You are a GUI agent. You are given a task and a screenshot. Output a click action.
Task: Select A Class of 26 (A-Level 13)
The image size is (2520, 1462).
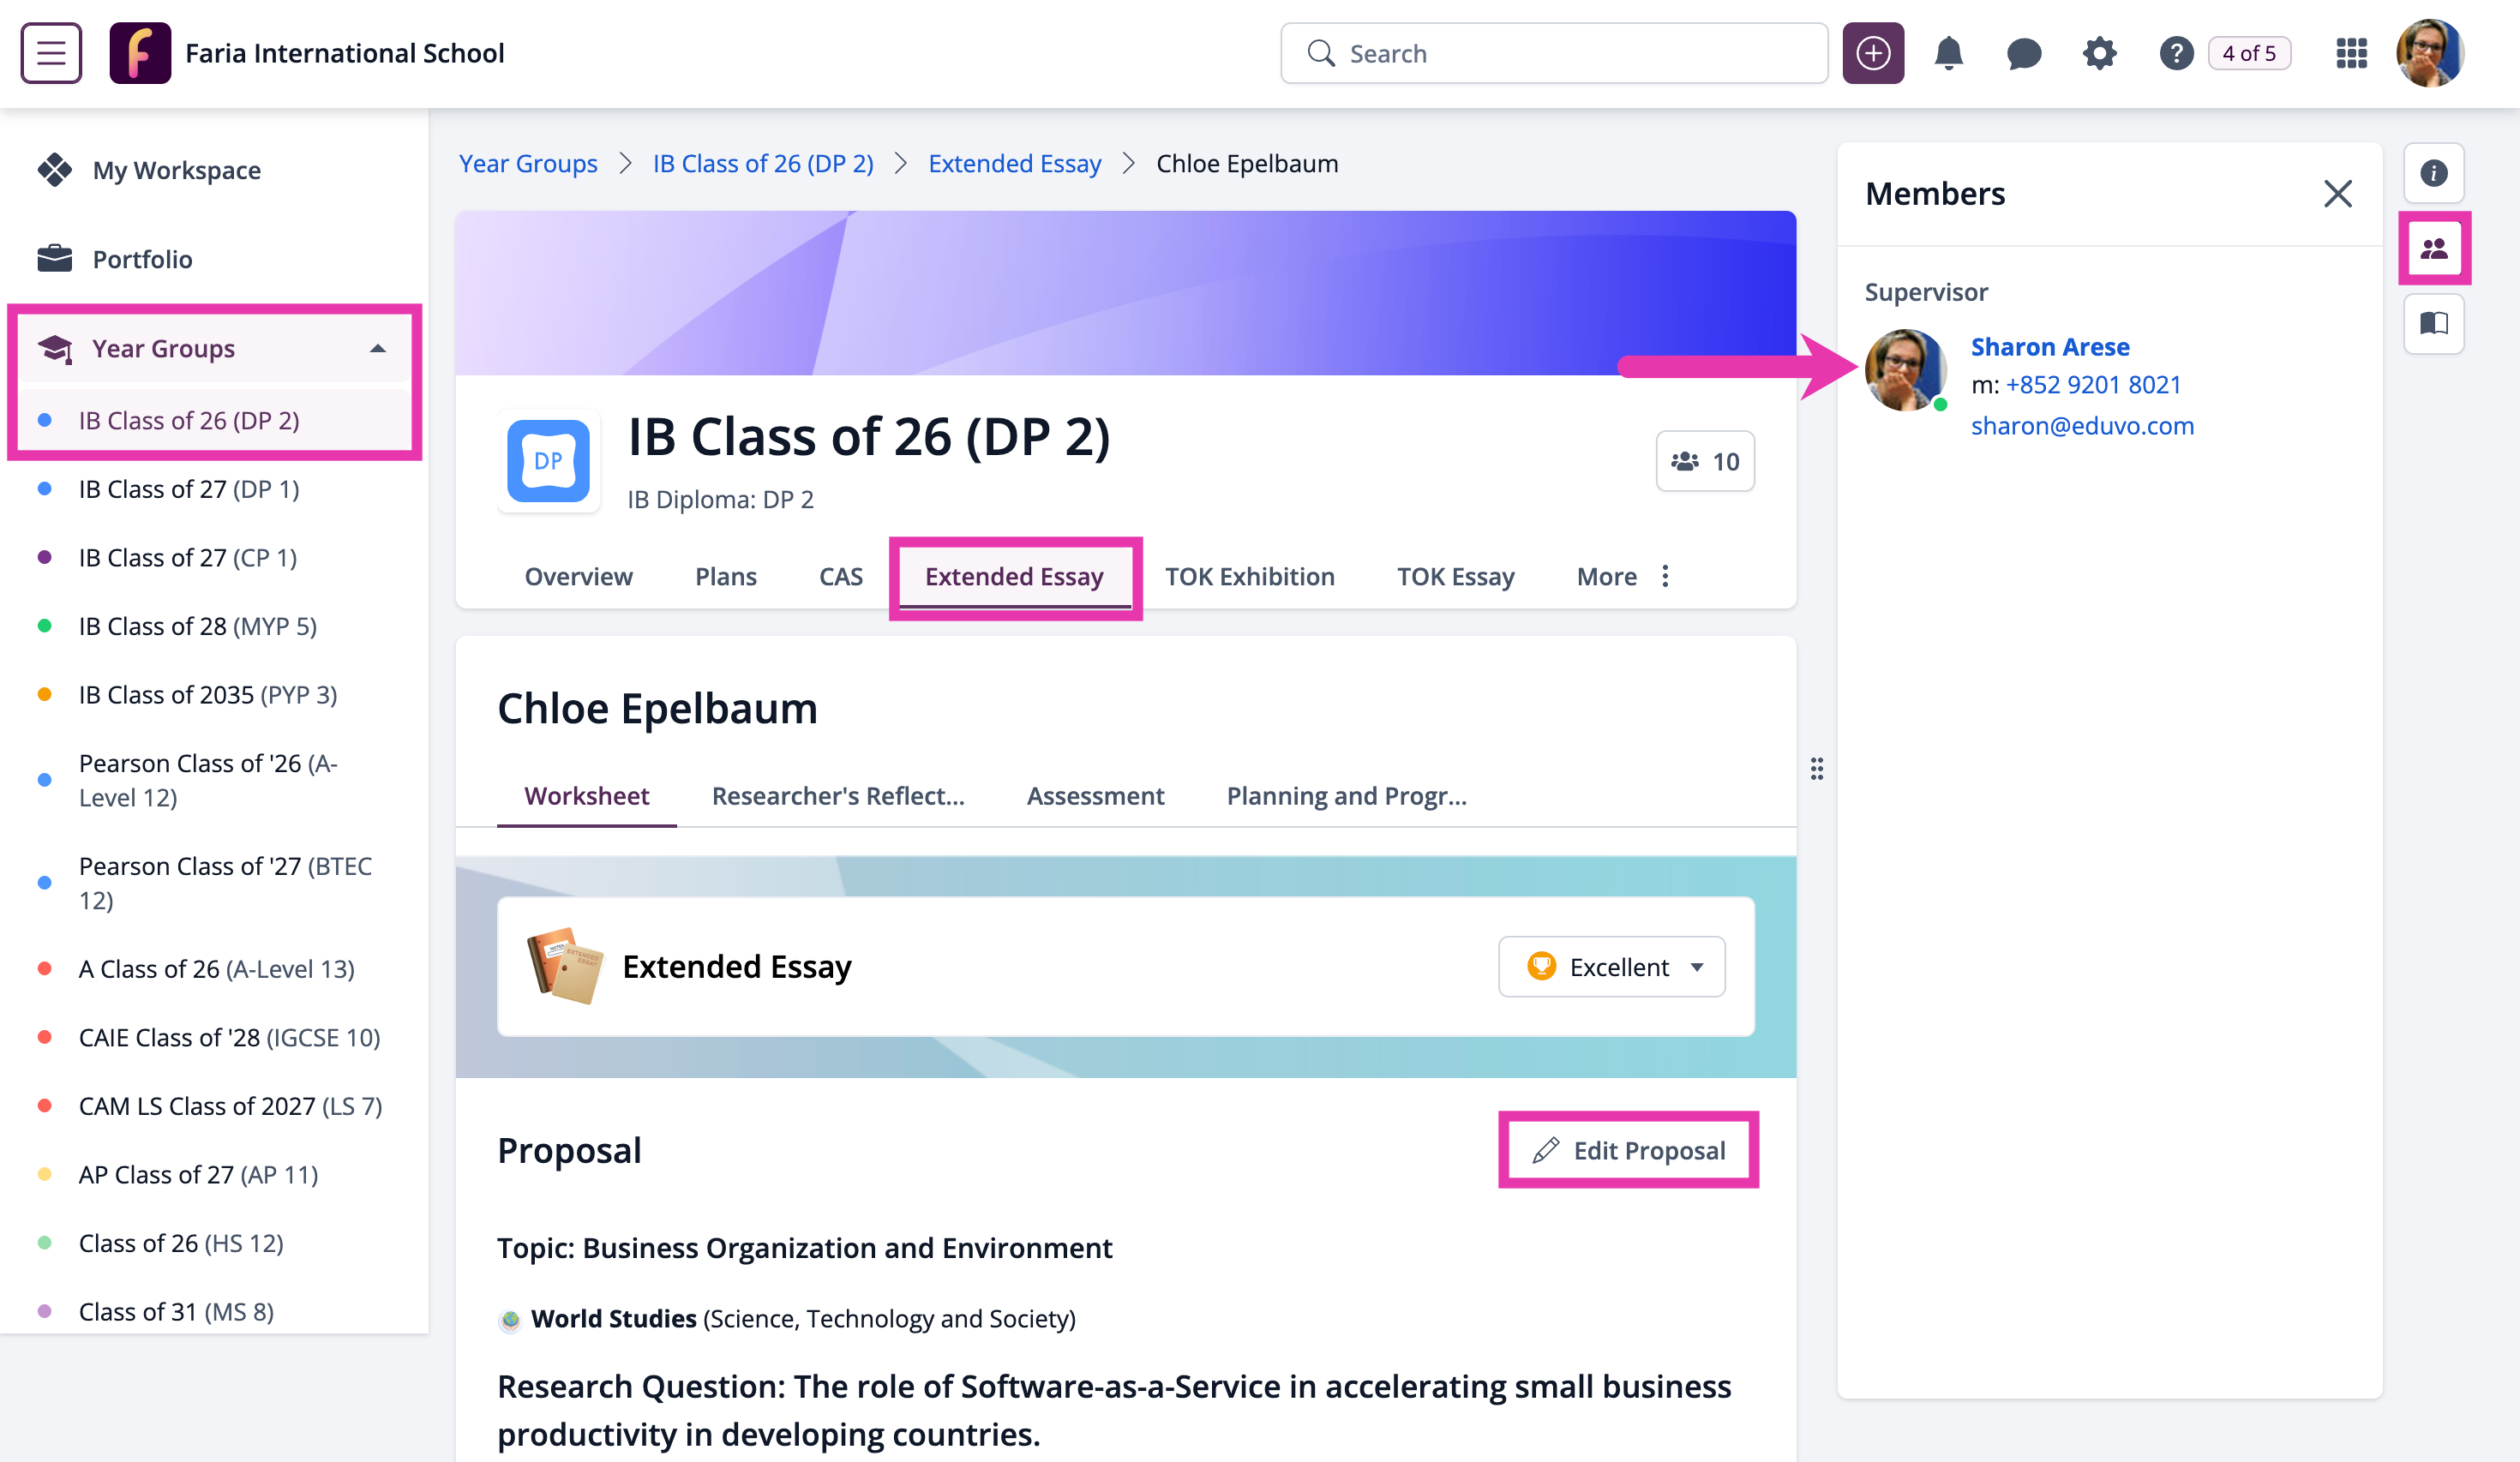tap(216, 969)
